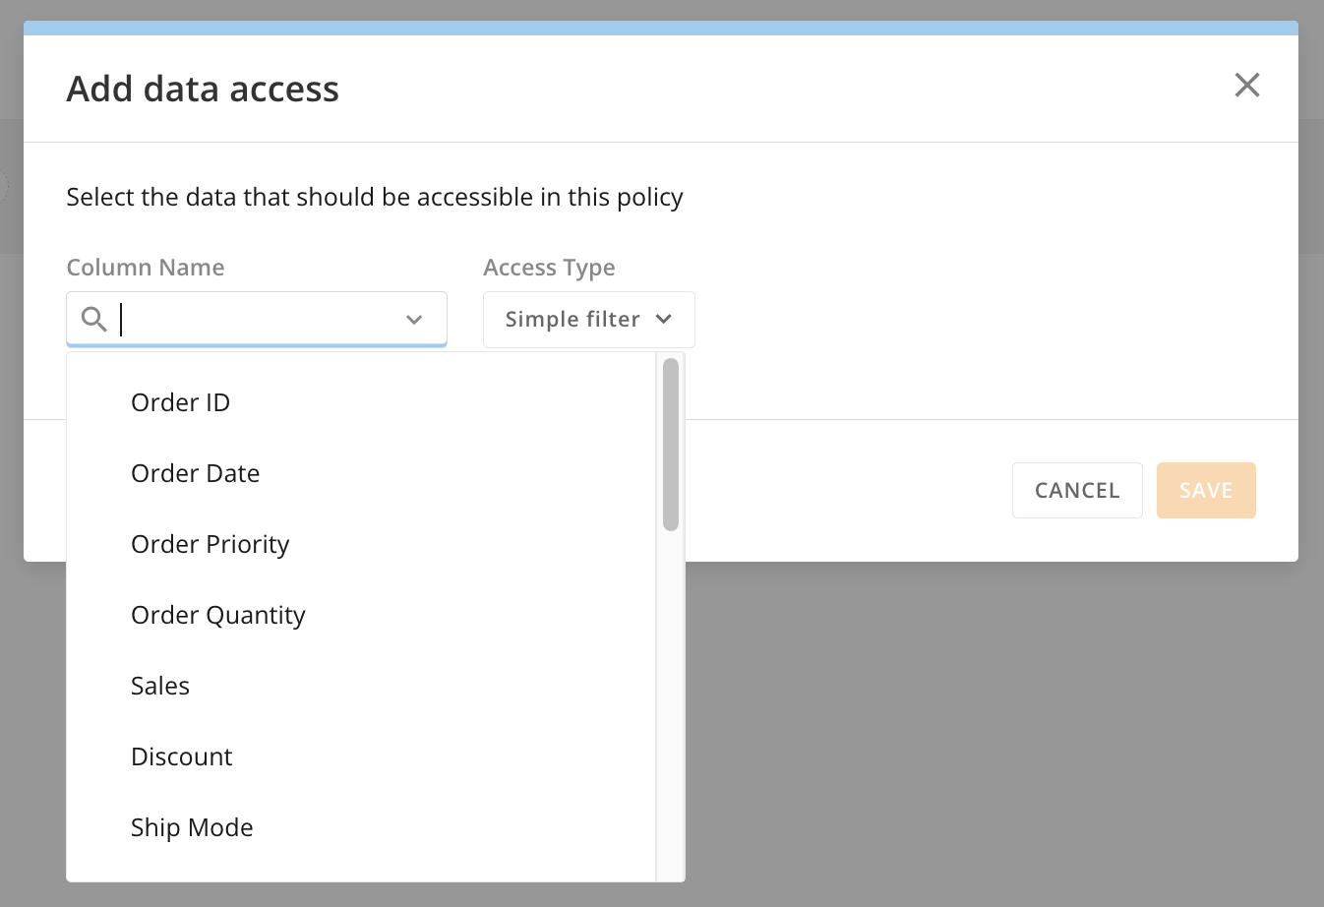Focus the Column Name search field

(x=257, y=320)
